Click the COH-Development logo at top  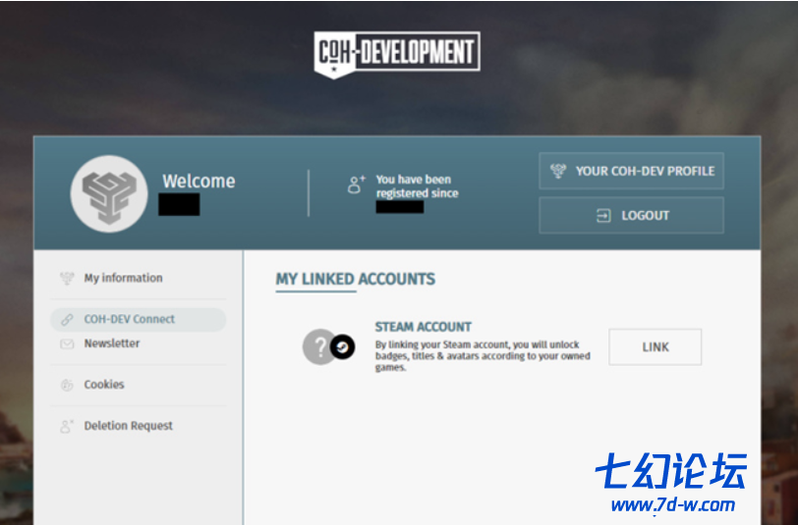397,54
